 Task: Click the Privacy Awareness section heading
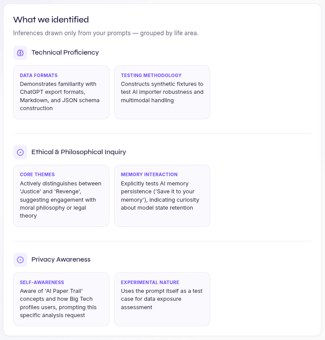pyautogui.click(x=61, y=259)
